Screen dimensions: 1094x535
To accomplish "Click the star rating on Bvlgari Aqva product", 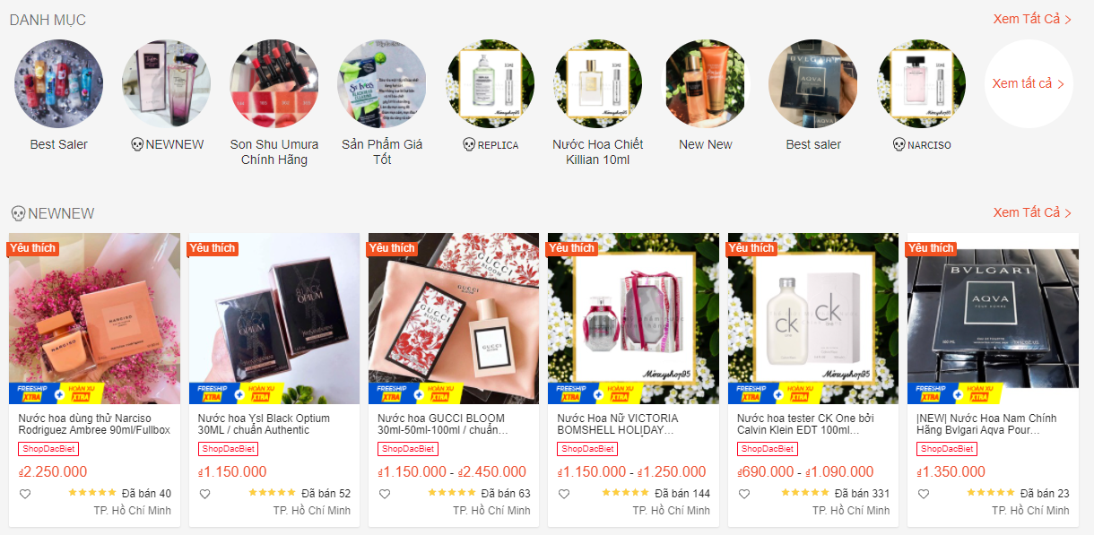I will [991, 493].
